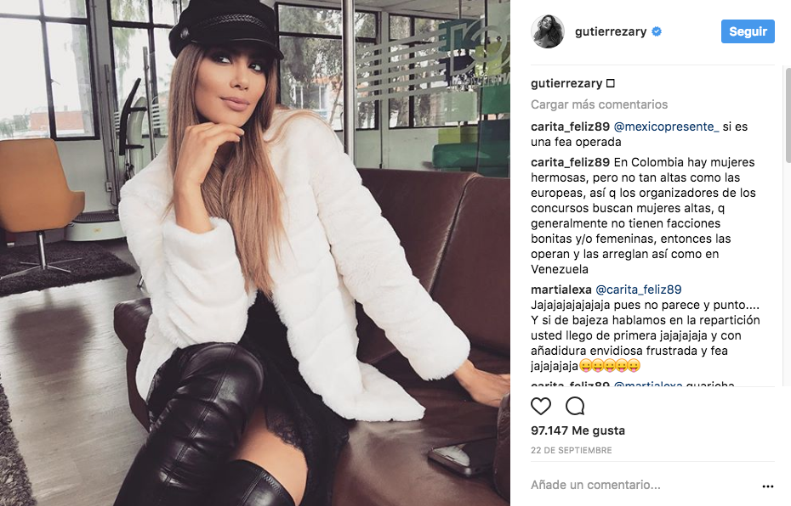Open the @martialexa mention in partially visible comment

click(648, 384)
